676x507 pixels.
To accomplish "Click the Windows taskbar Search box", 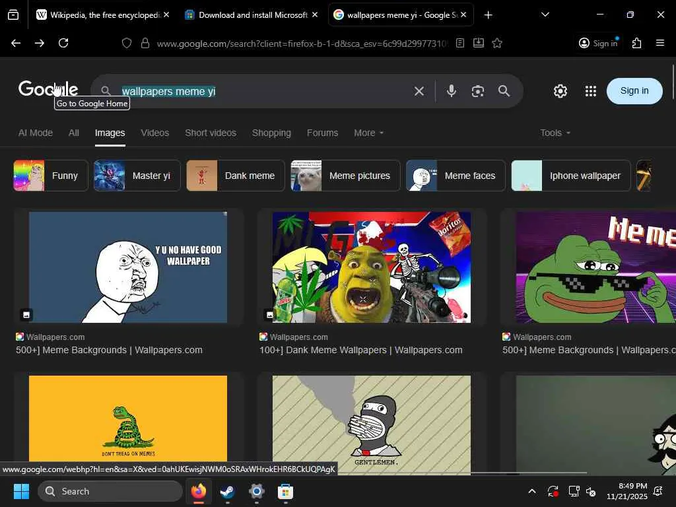I will pyautogui.click(x=110, y=491).
